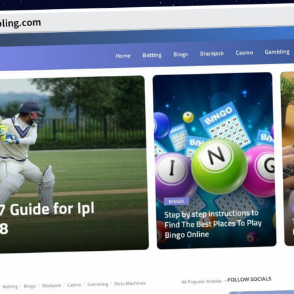This screenshot has width=294, height=294.
Task: Select Slots Machines category link
Action: tap(130, 284)
